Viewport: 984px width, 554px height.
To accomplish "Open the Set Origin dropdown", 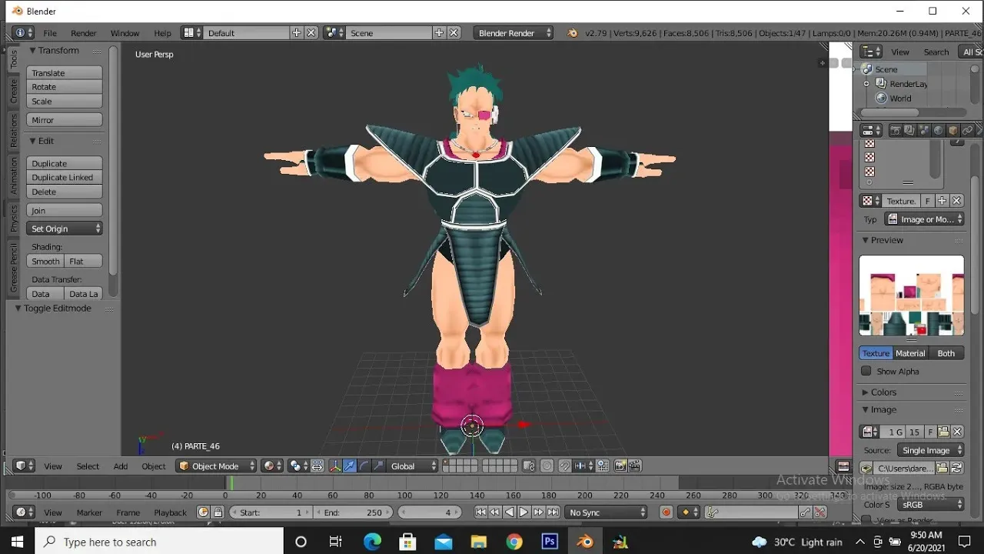I will pyautogui.click(x=65, y=229).
